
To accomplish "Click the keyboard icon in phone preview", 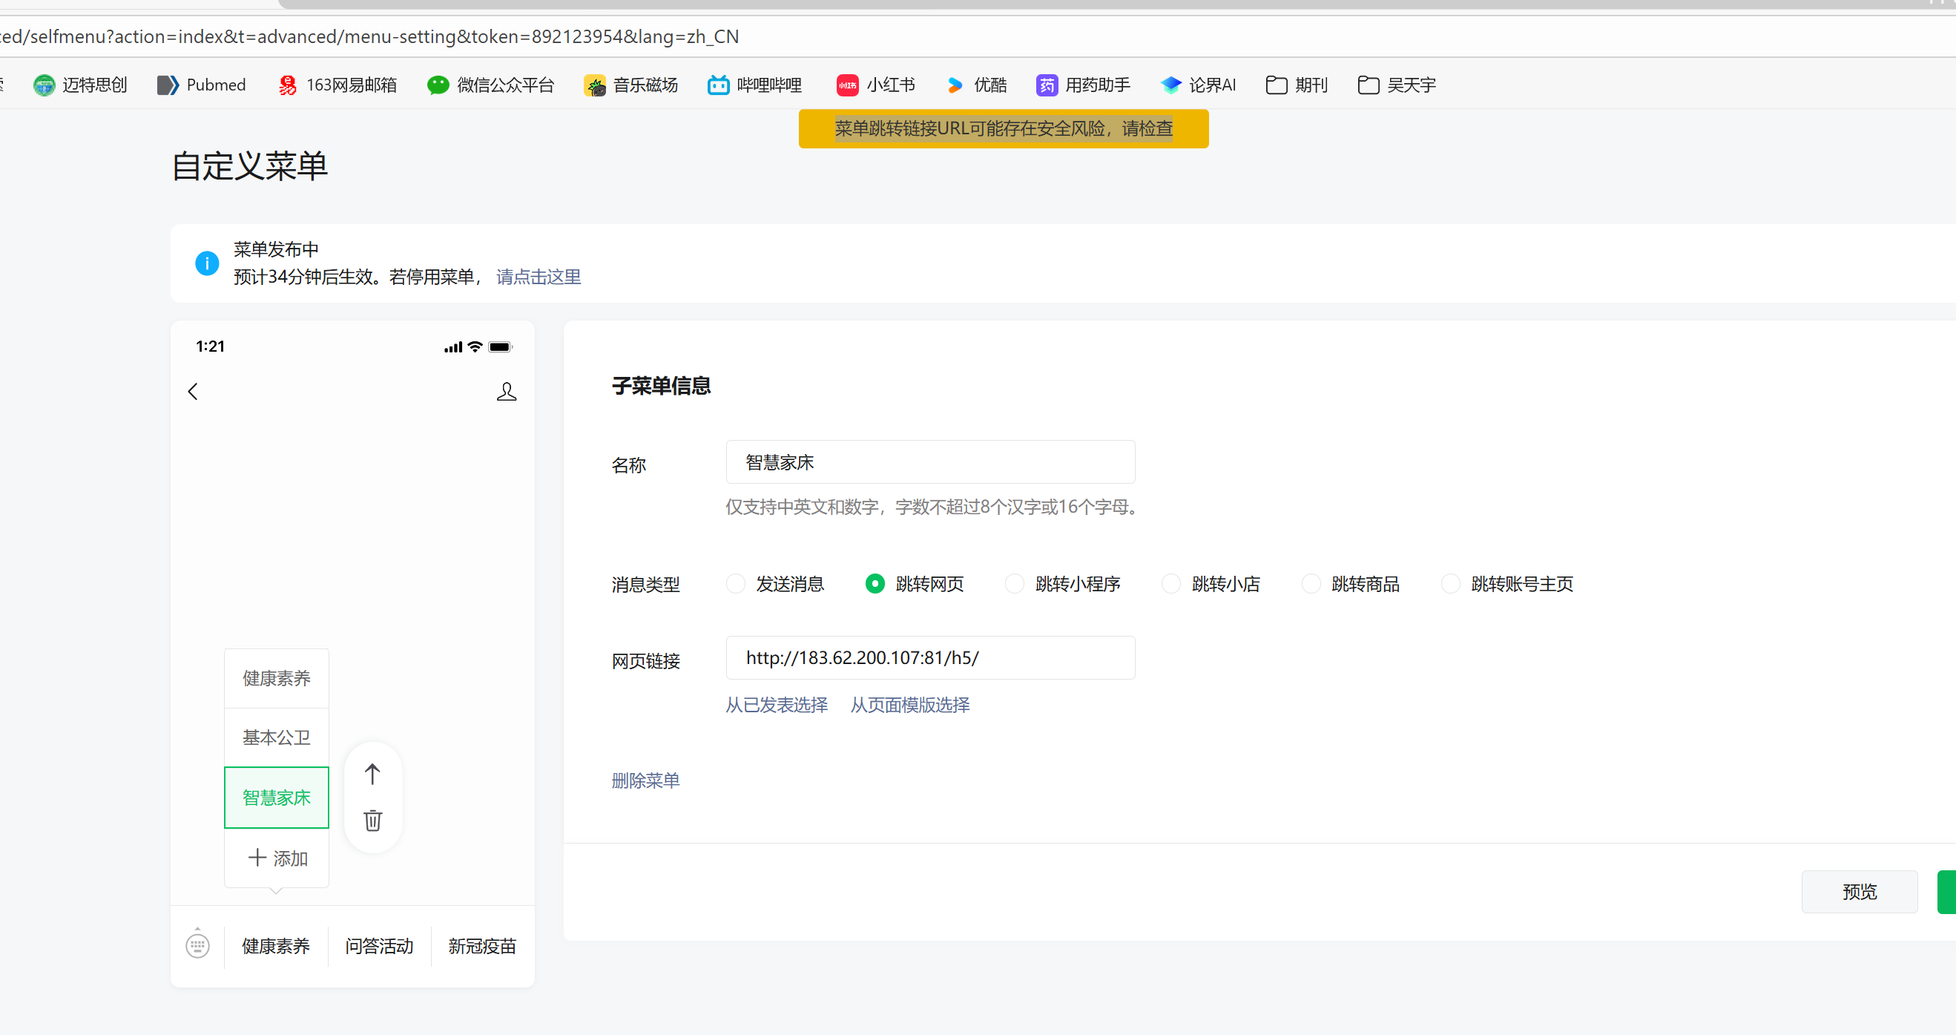I will point(197,945).
